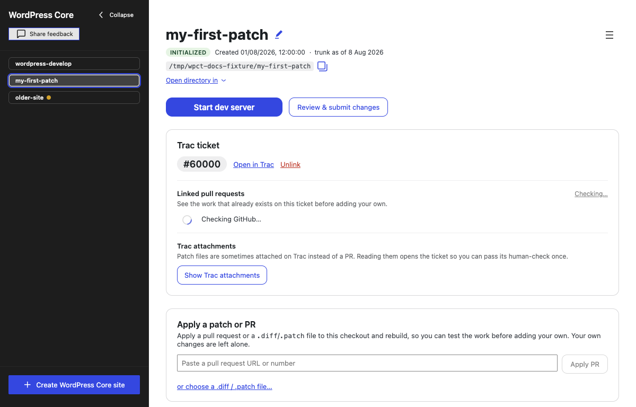The width and height of the screenshot is (636, 407).
Task: Click the Collapse sidebar chevron icon
Action: [101, 15]
